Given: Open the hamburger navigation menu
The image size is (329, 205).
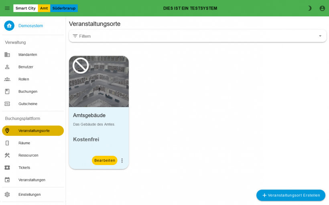Looking at the screenshot, I should (7, 8).
